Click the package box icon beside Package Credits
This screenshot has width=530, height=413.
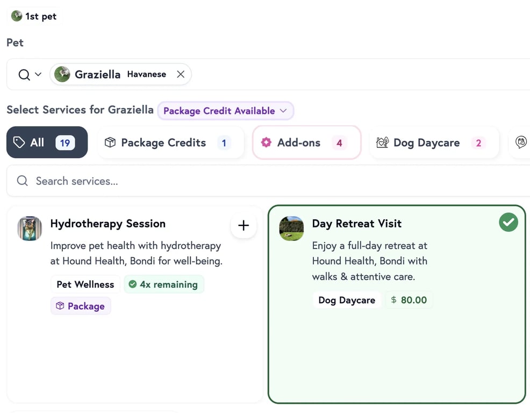(x=110, y=142)
